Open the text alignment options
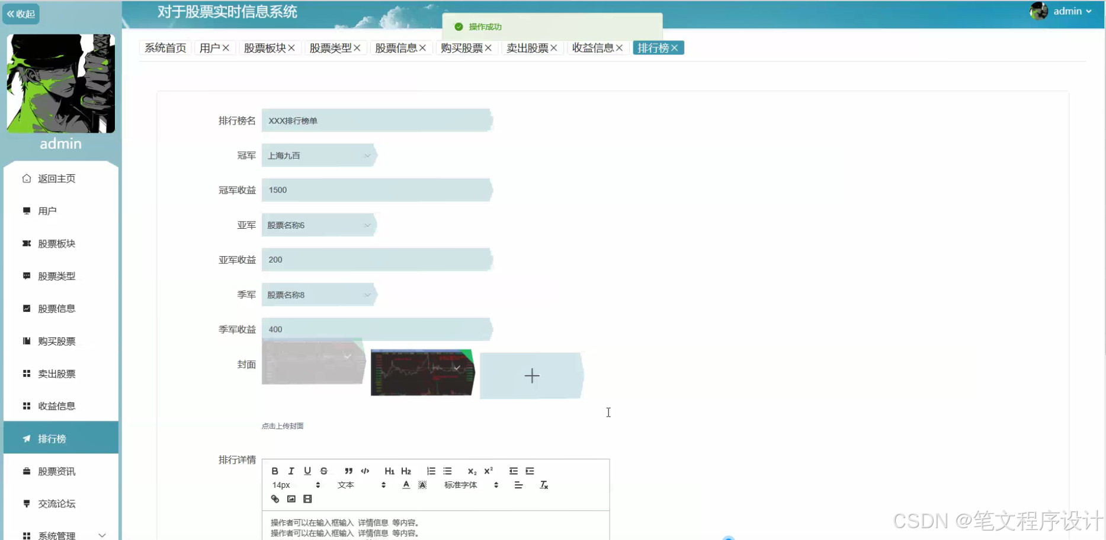 click(x=518, y=485)
